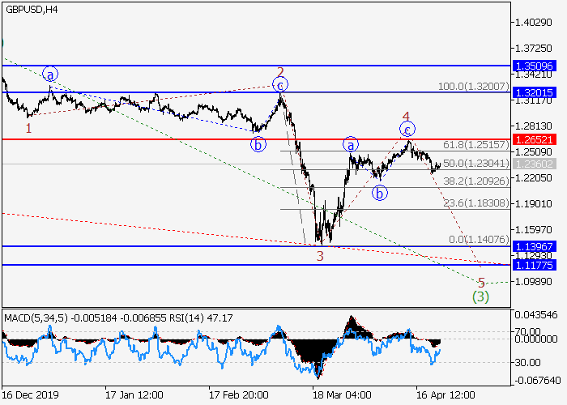Select green (3) wave degree label
The width and height of the screenshot is (567, 405).
click(480, 296)
